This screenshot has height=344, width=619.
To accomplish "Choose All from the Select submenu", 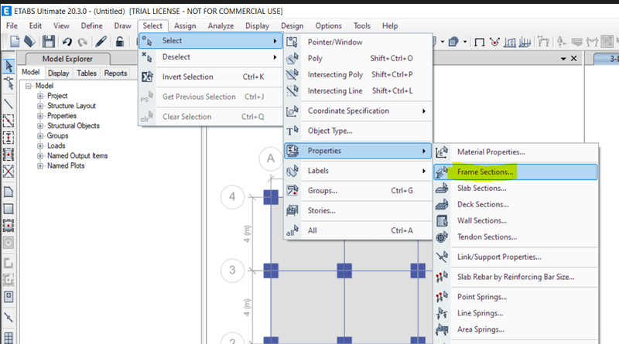I will [358, 230].
